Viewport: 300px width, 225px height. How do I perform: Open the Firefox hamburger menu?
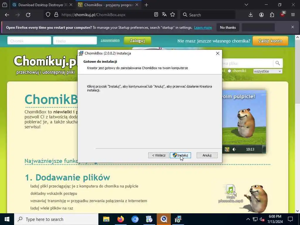293,15
